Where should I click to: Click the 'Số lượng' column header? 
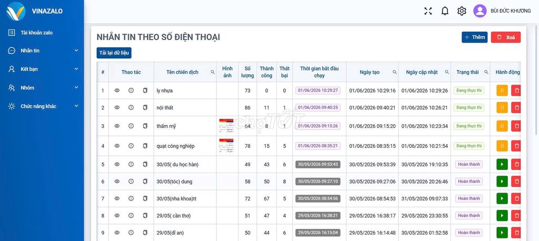[247, 72]
